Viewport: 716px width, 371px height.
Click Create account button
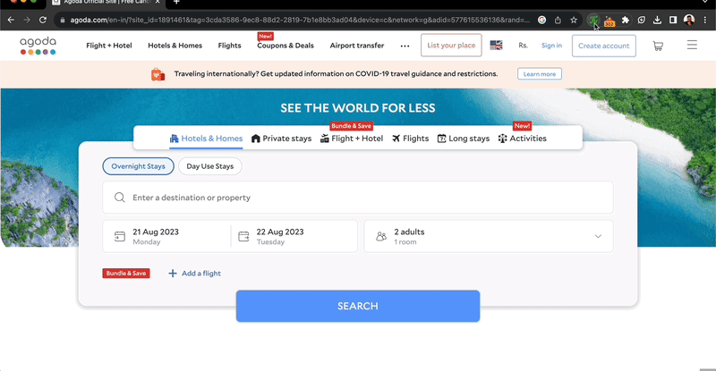click(x=603, y=46)
